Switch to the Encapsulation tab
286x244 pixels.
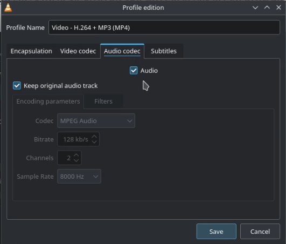point(31,51)
